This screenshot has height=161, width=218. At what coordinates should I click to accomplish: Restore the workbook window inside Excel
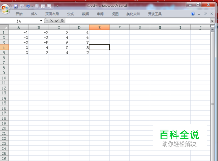tap(205, 14)
